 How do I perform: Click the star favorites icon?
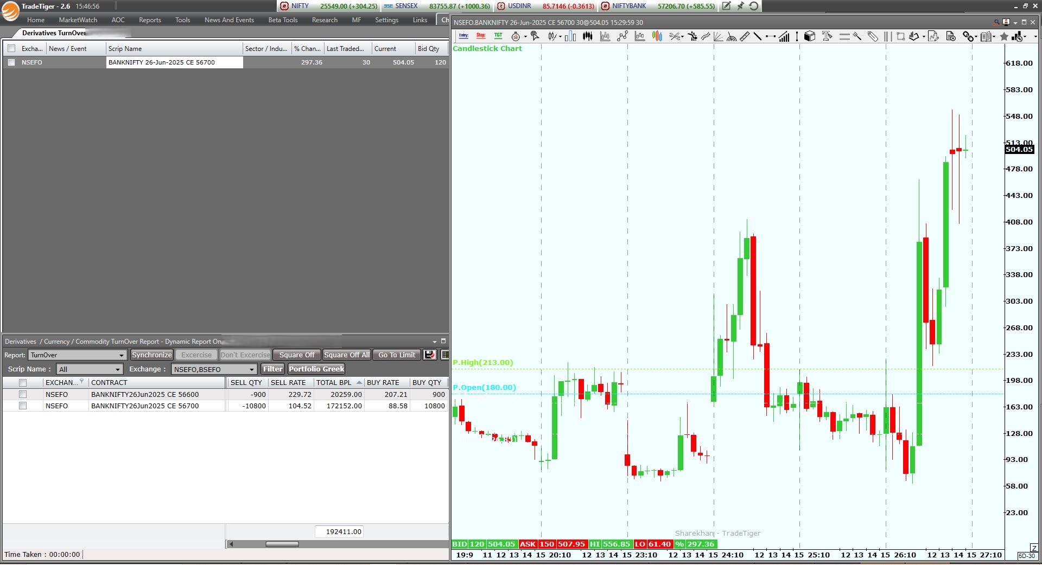pyautogui.click(x=1004, y=36)
